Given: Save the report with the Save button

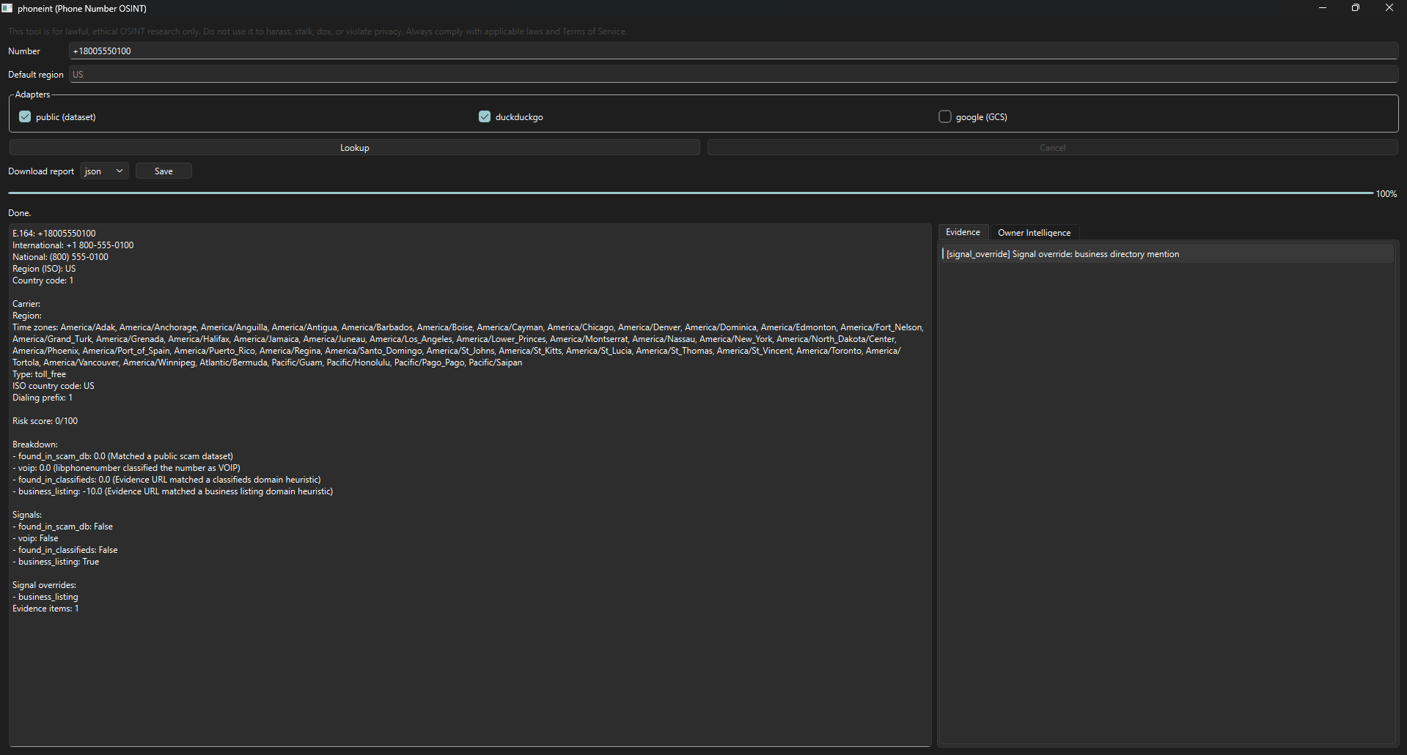Looking at the screenshot, I should click(164, 171).
